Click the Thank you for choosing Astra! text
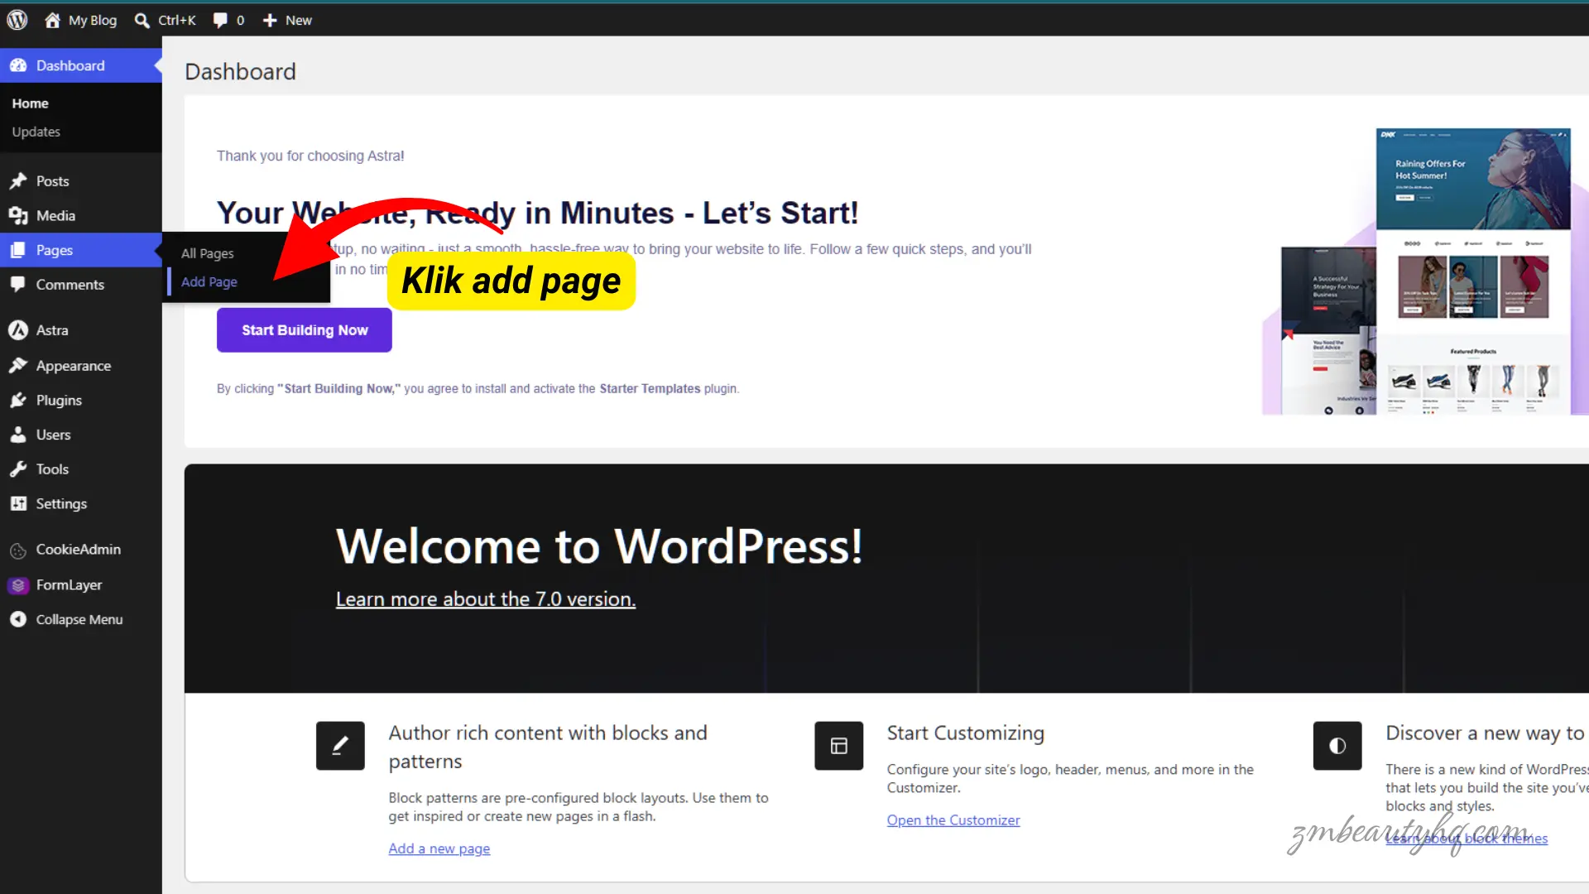 click(310, 156)
